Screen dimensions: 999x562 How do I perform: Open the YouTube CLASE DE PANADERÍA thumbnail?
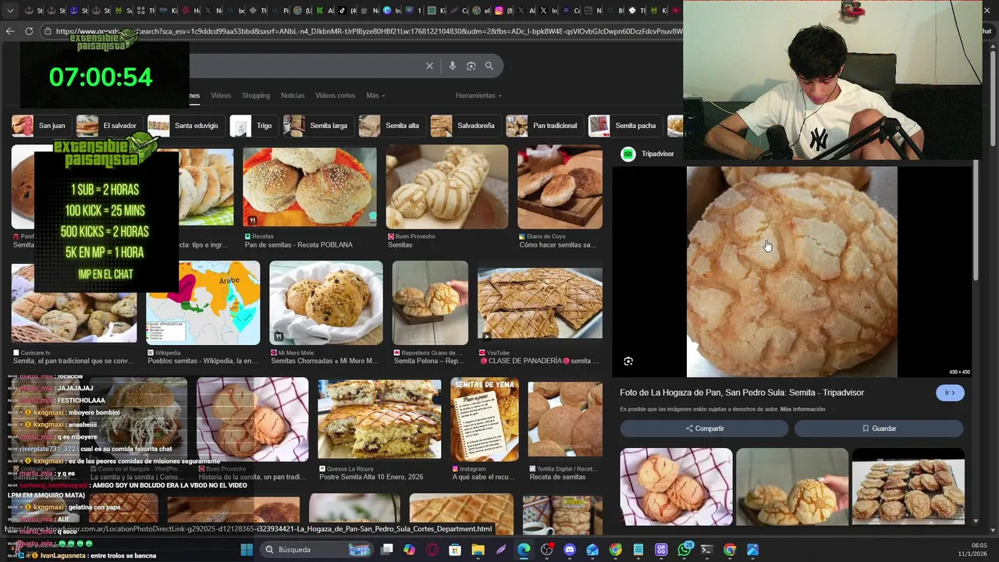click(x=540, y=303)
